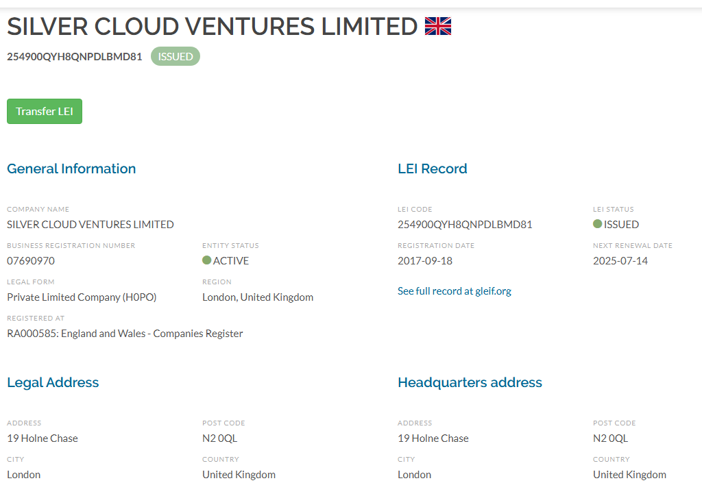Select the registration date 2017-09-18

click(x=425, y=261)
